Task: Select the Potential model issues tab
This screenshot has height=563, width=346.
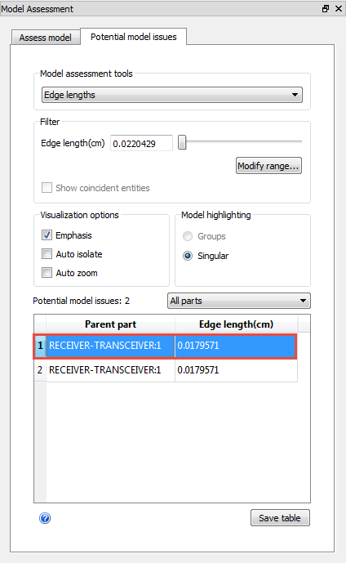Action: point(133,37)
